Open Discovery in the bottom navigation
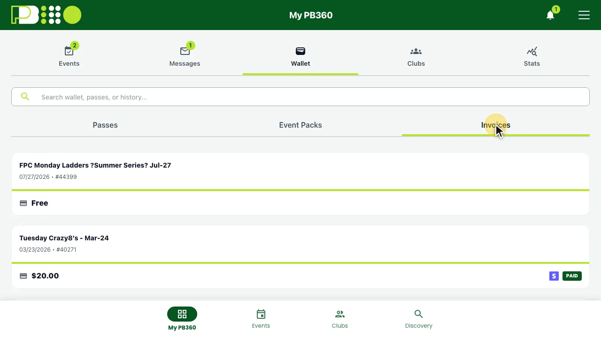 pyautogui.click(x=419, y=319)
